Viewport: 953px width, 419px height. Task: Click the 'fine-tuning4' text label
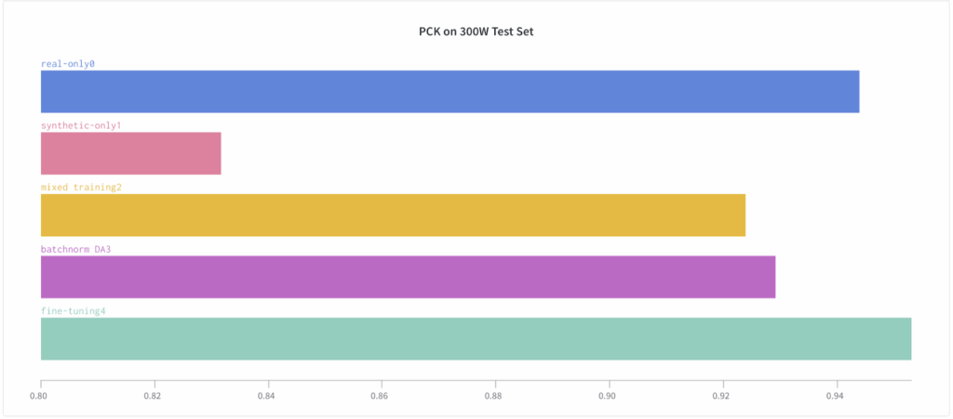click(73, 311)
